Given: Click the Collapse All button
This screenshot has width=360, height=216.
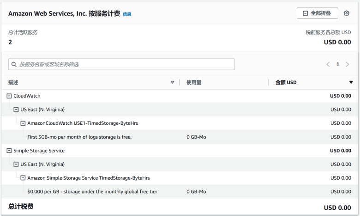Looking at the screenshot, I should (317, 13).
